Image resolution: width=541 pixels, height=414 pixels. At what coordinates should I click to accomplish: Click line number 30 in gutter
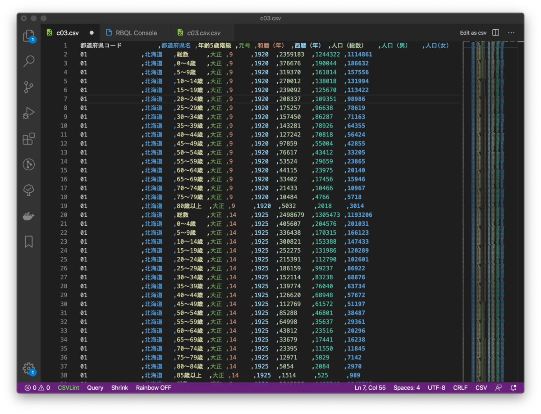point(64,304)
